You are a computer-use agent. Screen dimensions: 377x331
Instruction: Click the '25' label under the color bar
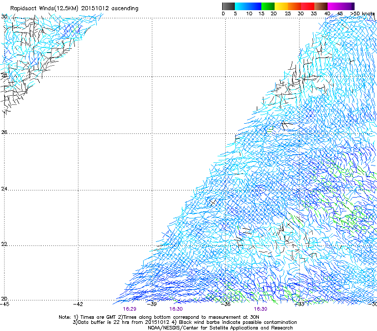click(288, 14)
